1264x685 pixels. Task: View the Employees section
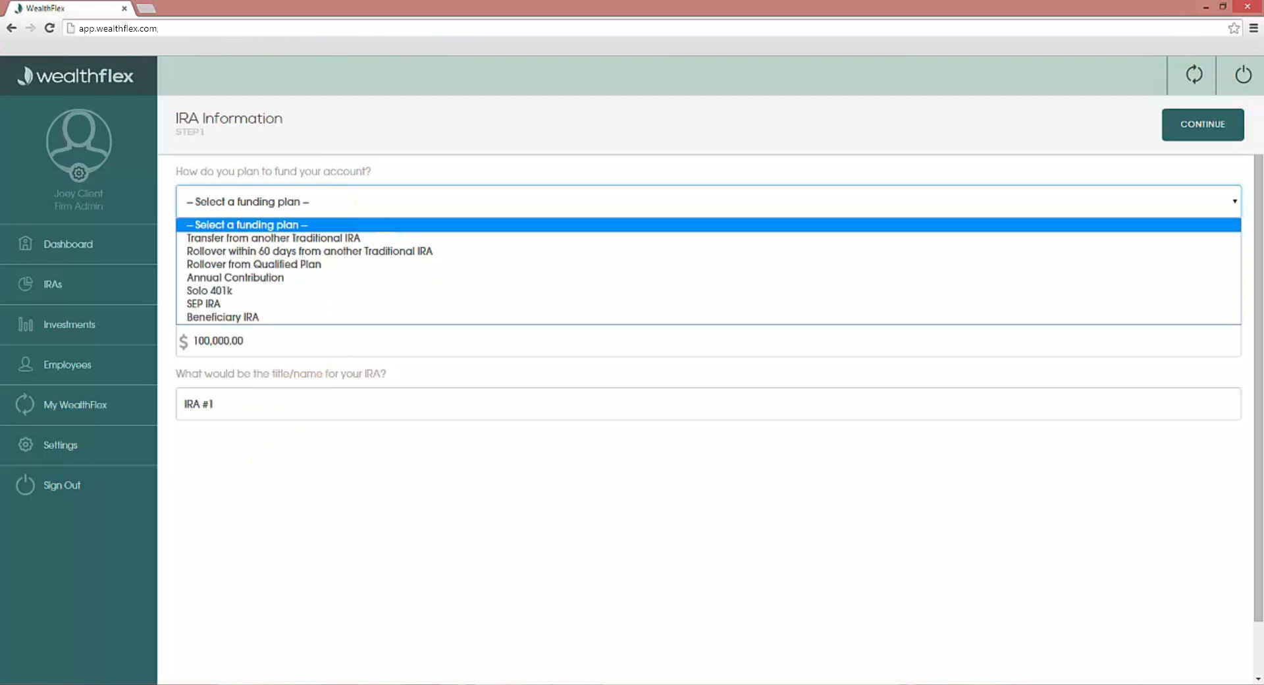66,364
